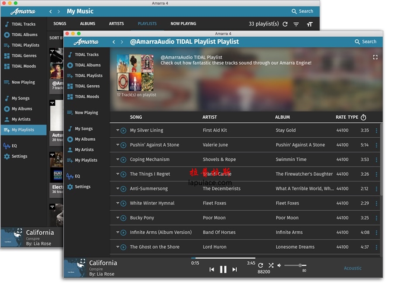
Task: Mute audio using the speaker icon
Action: 279,265
